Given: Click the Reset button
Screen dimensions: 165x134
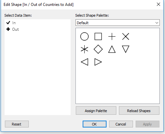Looking at the screenshot, I should [x=17, y=124].
